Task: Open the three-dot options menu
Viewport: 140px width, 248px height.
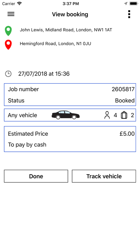Action: click(x=129, y=14)
